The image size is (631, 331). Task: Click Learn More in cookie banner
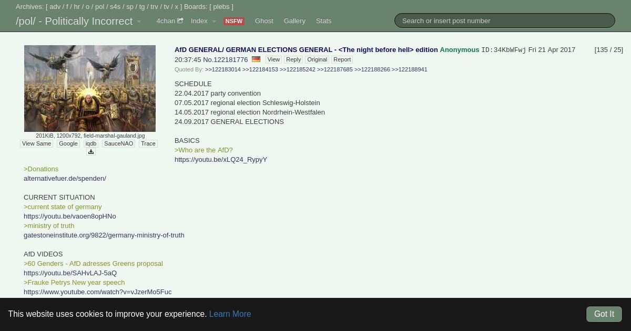coord(230,314)
